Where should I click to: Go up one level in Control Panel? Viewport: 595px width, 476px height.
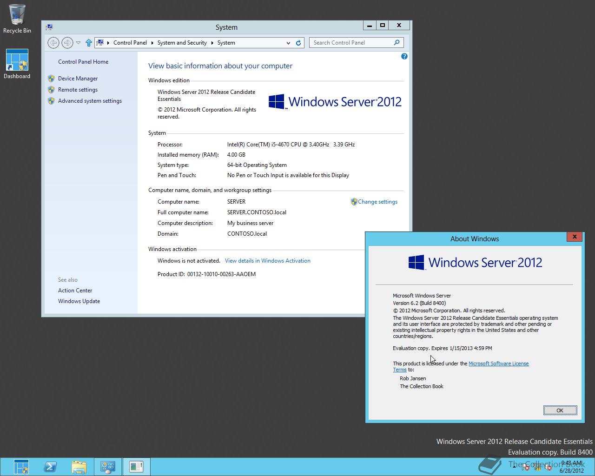tap(88, 43)
